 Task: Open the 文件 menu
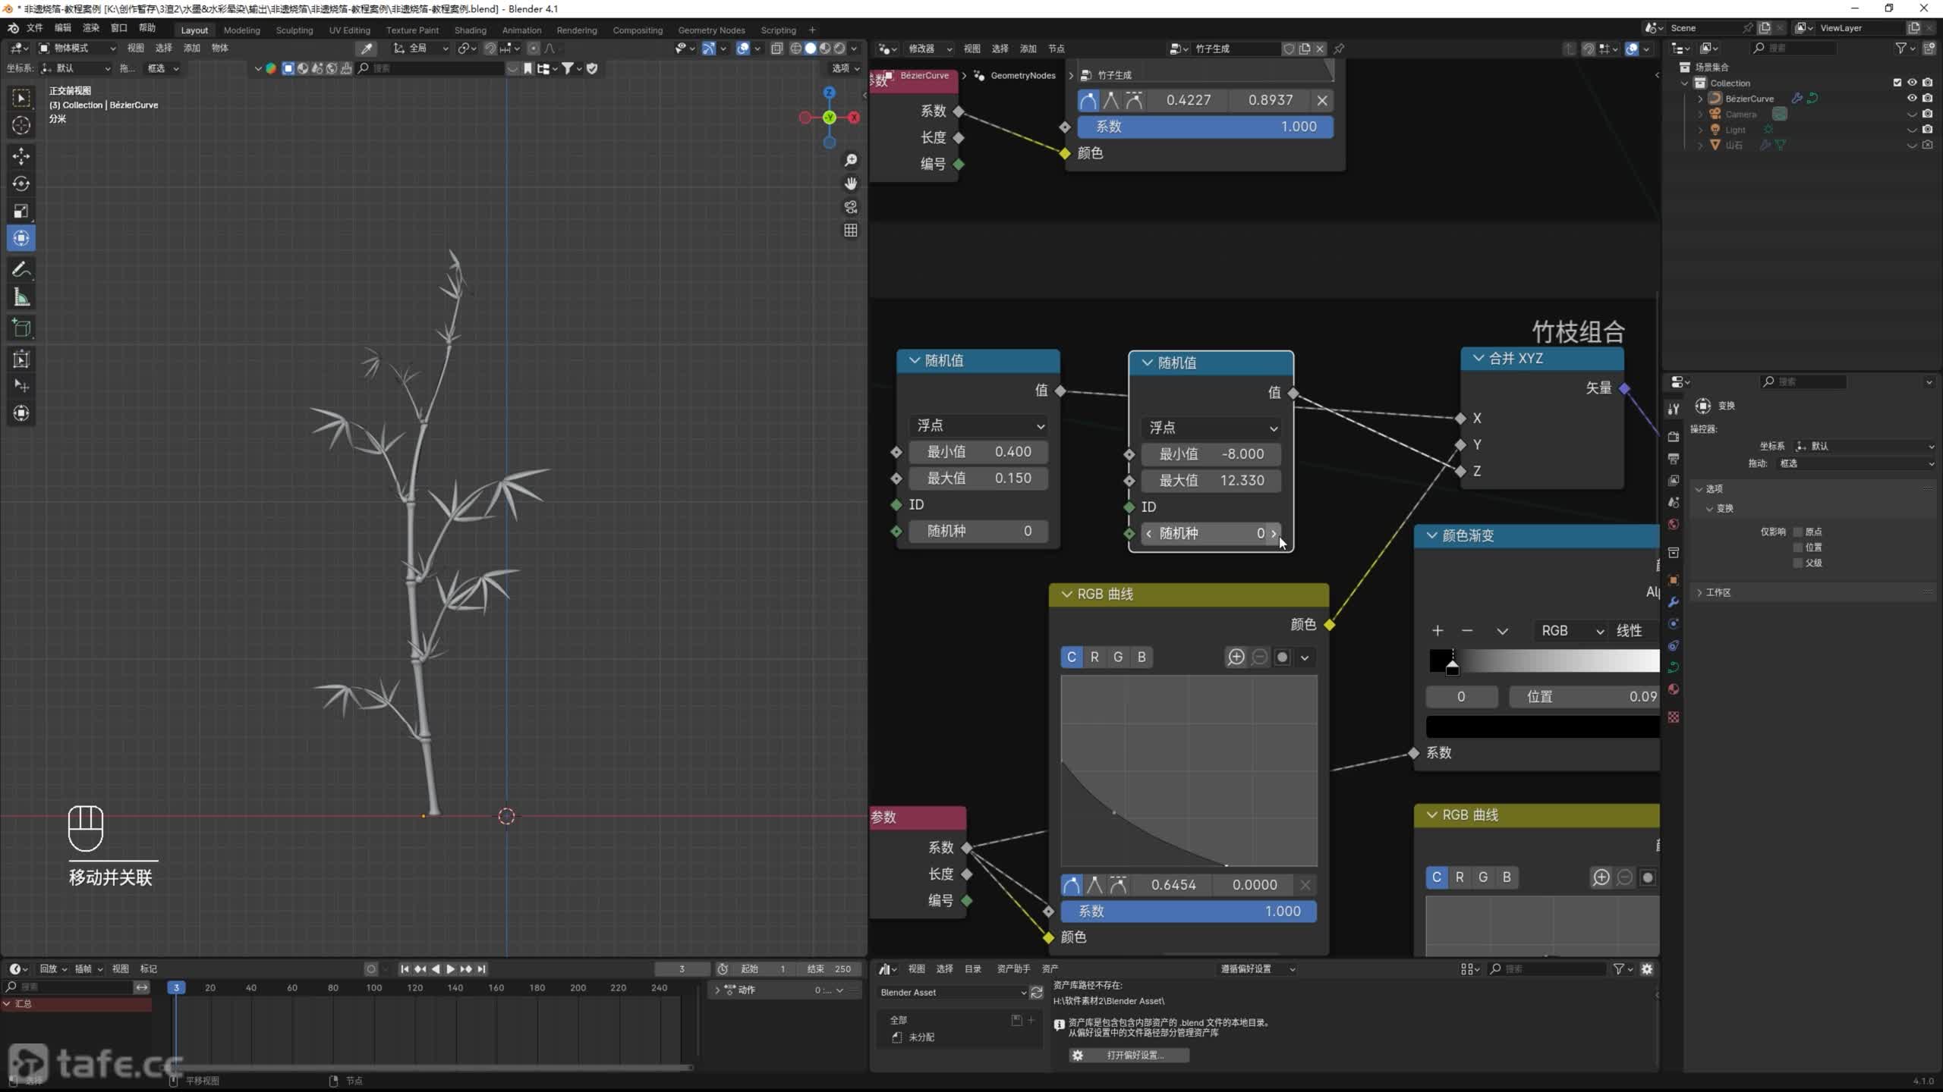coord(35,28)
